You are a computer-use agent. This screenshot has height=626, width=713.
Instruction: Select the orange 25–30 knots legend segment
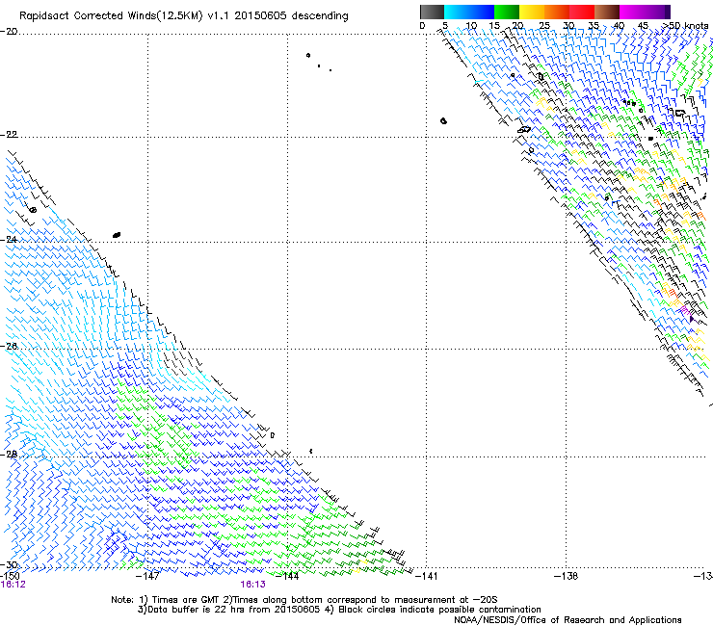(557, 12)
